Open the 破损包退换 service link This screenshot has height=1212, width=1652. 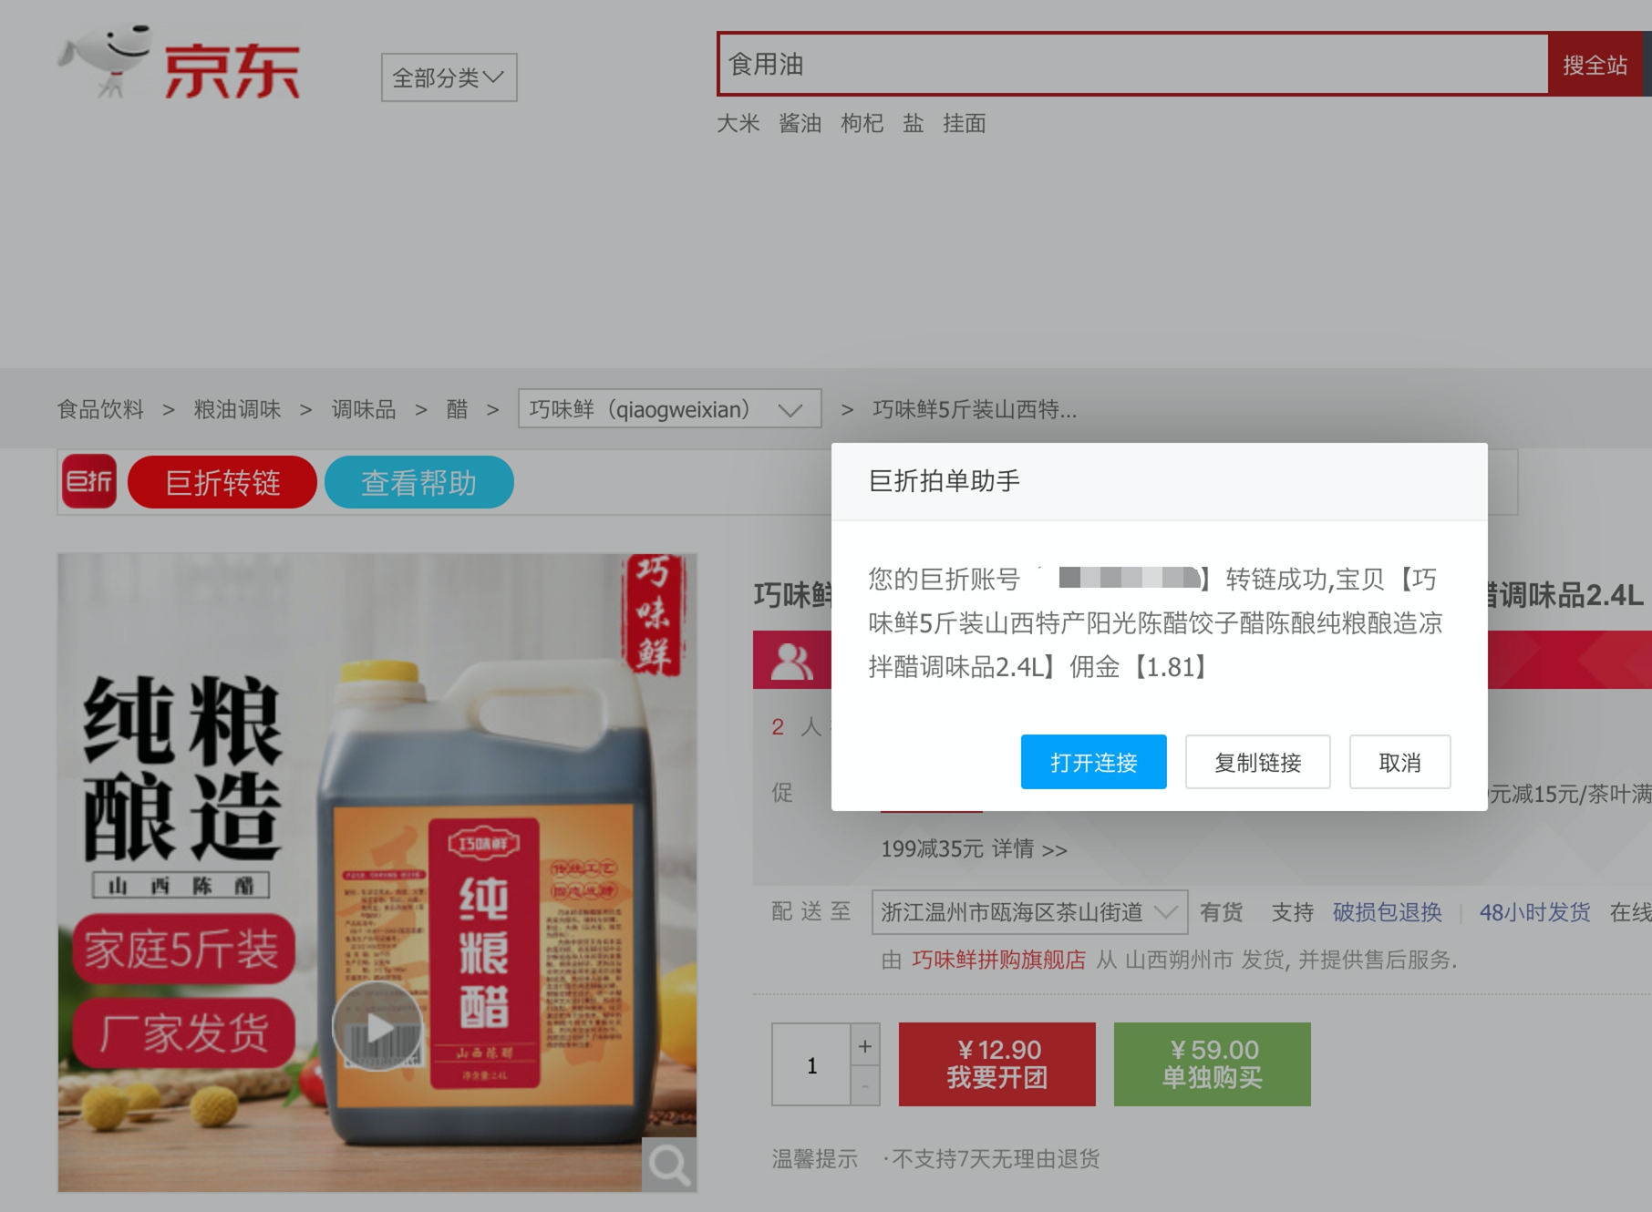pyautogui.click(x=1387, y=912)
